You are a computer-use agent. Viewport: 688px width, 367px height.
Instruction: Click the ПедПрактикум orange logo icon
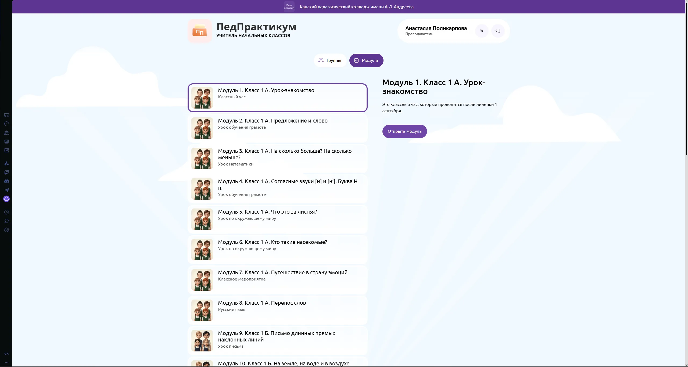pyautogui.click(x=200, y=31)
